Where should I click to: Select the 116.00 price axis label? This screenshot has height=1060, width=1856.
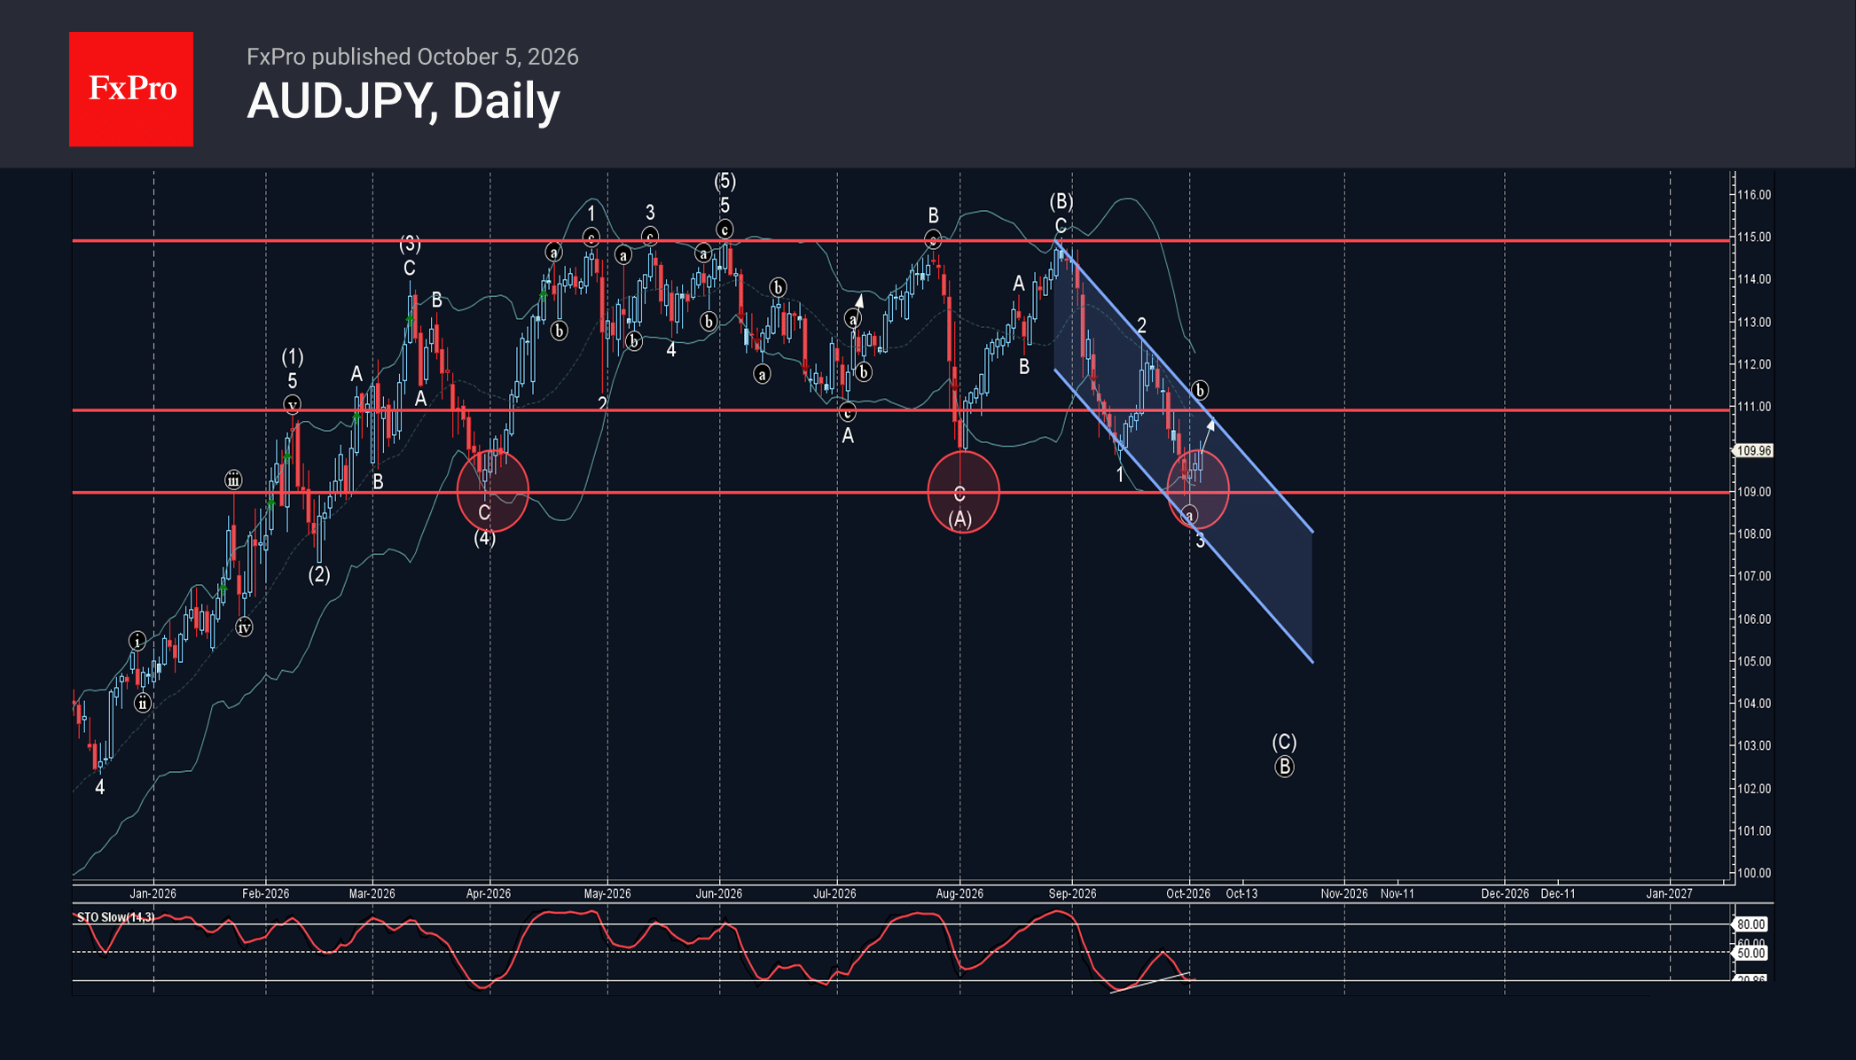(1753, 195)
